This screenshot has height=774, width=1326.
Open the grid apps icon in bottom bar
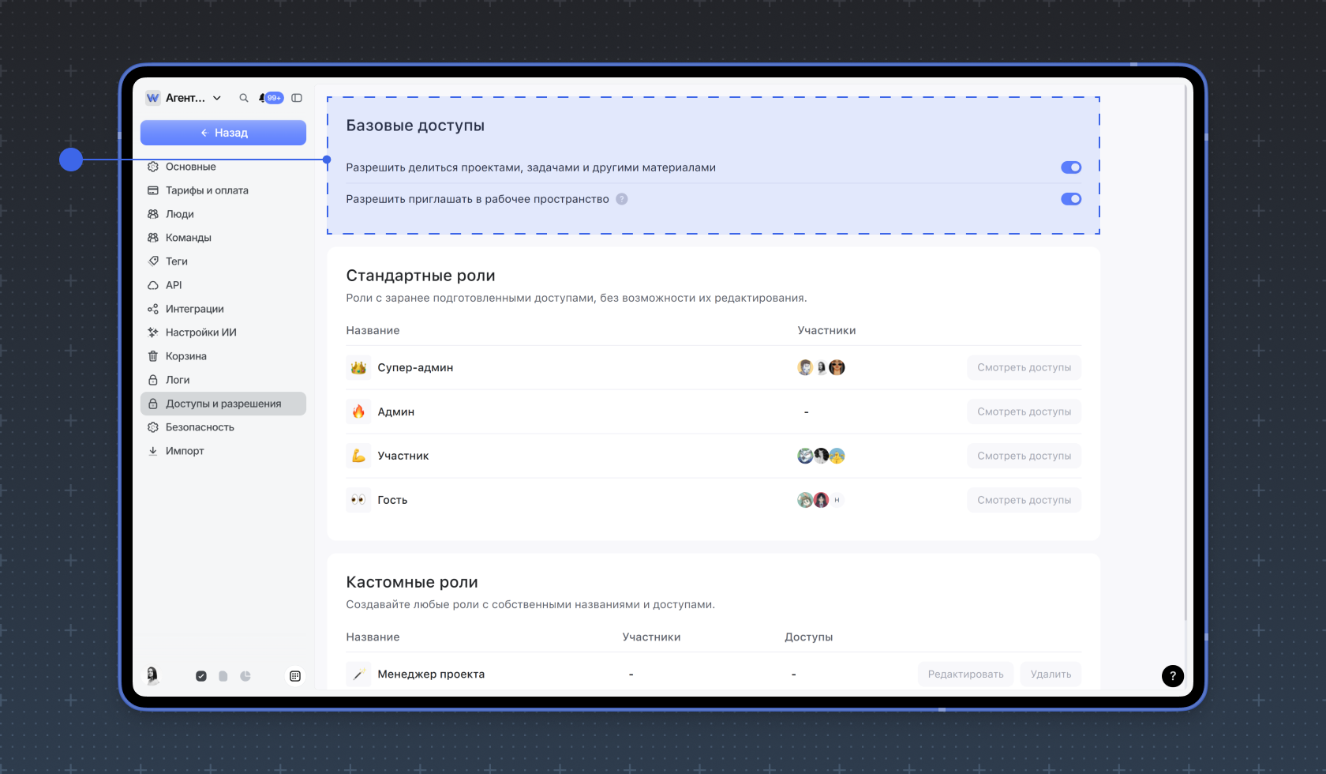pos(295,676)
